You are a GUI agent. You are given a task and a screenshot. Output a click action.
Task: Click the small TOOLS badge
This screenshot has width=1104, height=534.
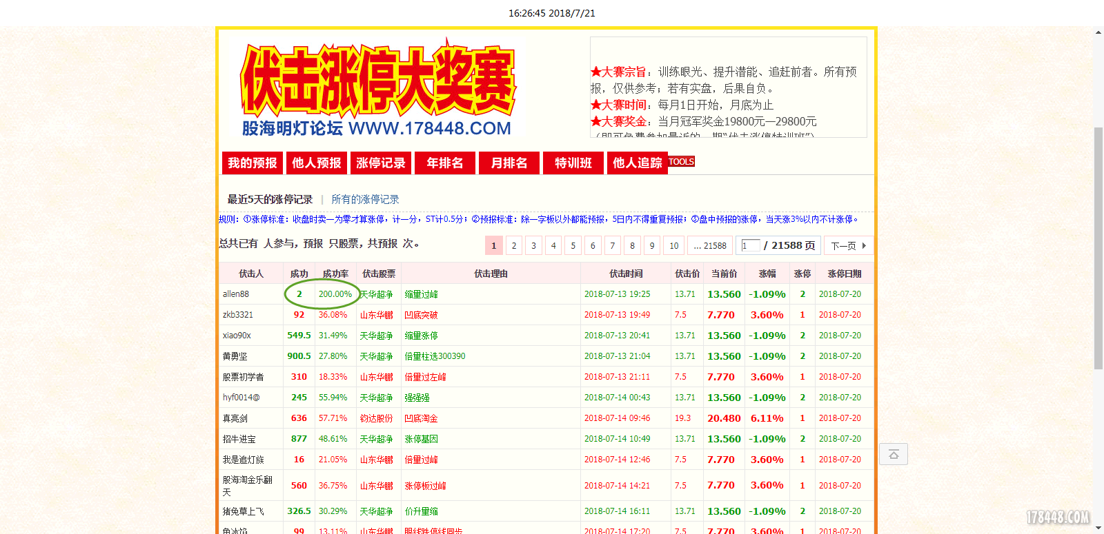[x=681, y=162]
